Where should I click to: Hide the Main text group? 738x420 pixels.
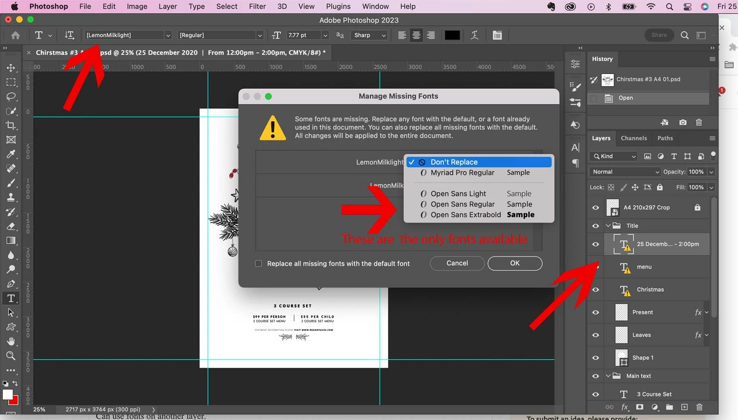click(x=596, y=376)
